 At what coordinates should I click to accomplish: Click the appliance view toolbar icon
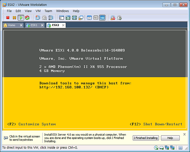(x=96, y=18)
